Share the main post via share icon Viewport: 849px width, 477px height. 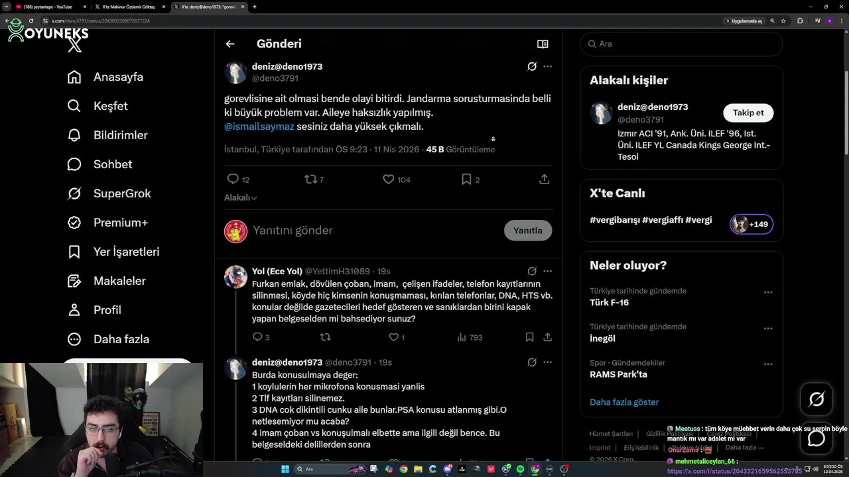coord(544,179)
